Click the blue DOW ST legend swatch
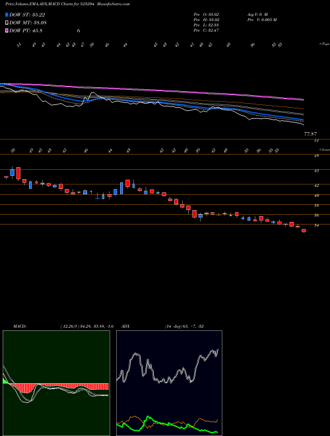 pos(7,15)
